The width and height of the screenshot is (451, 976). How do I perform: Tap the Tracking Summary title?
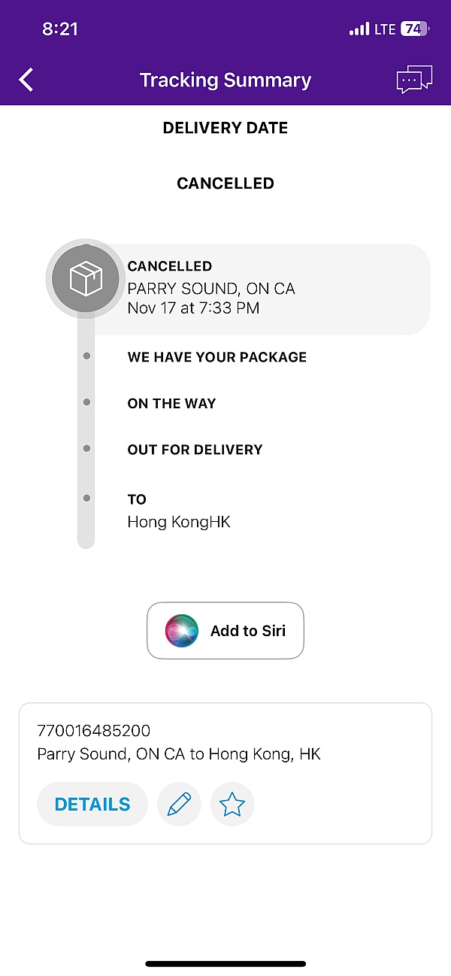click(225, 80)
